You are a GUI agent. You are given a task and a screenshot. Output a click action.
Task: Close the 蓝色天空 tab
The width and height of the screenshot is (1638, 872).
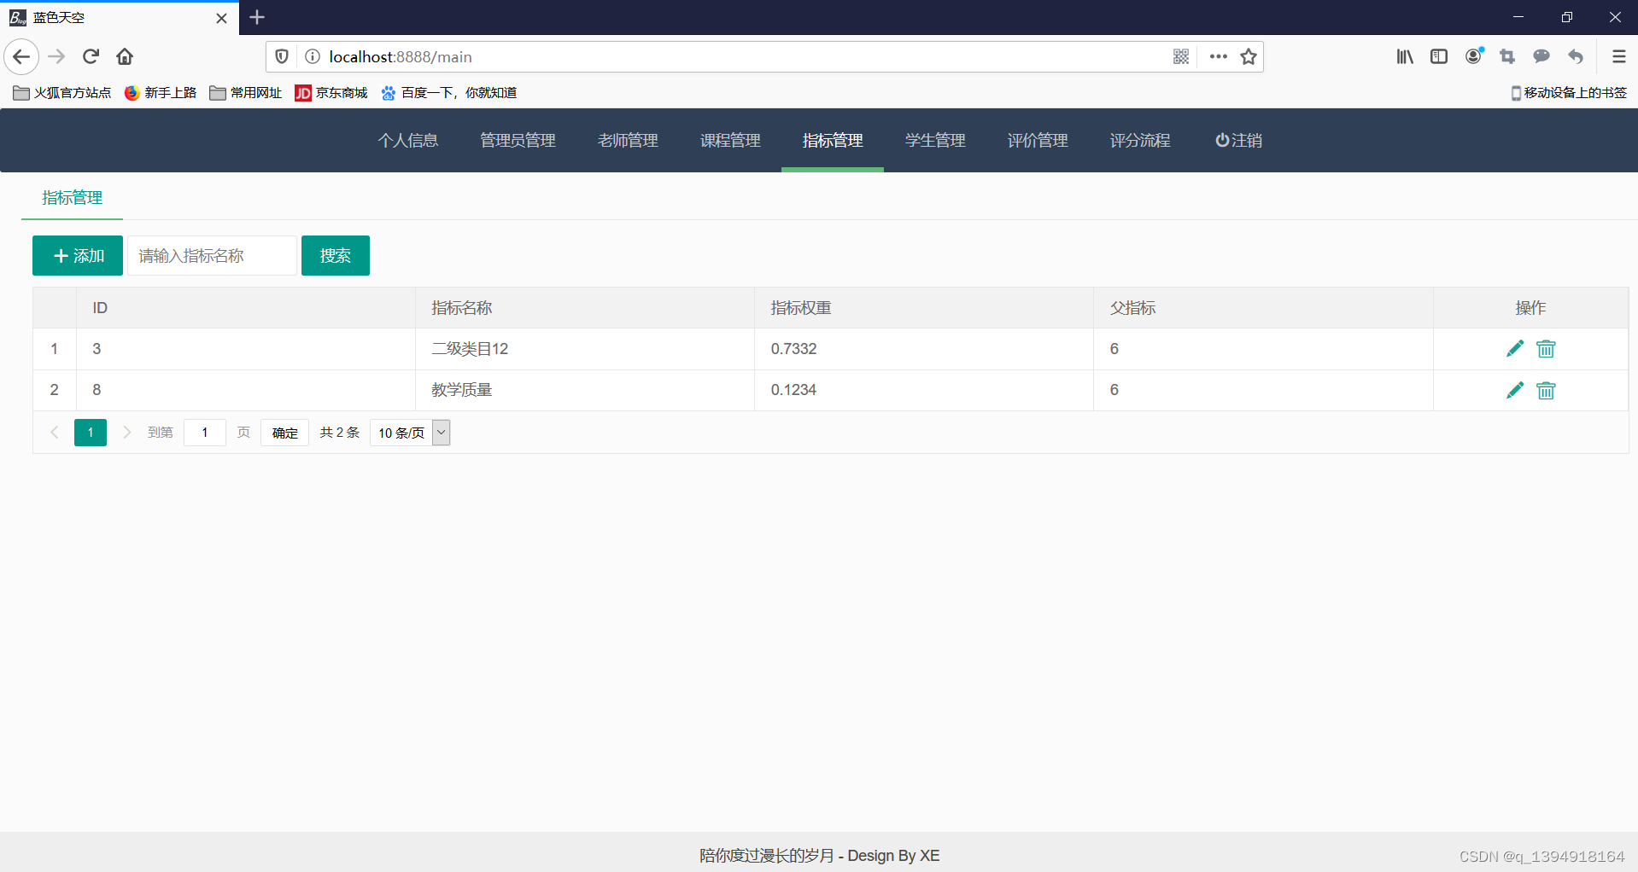coord(221,18)
